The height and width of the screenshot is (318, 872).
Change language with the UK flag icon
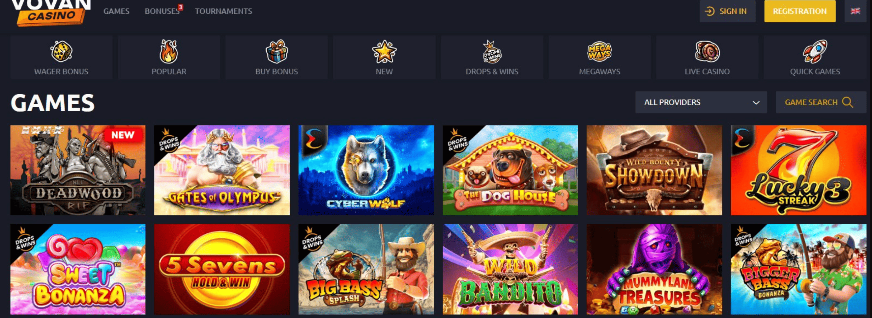click(855, 11)
